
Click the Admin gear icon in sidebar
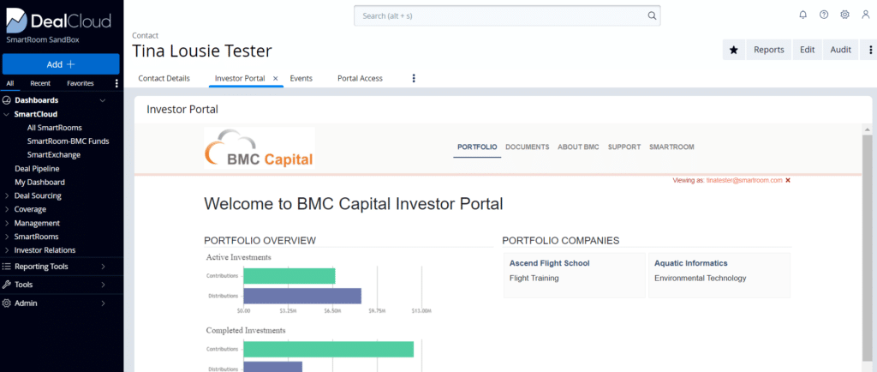click(7, 303)
